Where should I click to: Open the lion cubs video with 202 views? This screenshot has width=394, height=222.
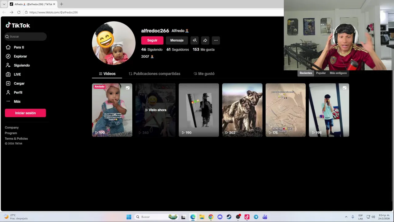[x=242, y=110]
